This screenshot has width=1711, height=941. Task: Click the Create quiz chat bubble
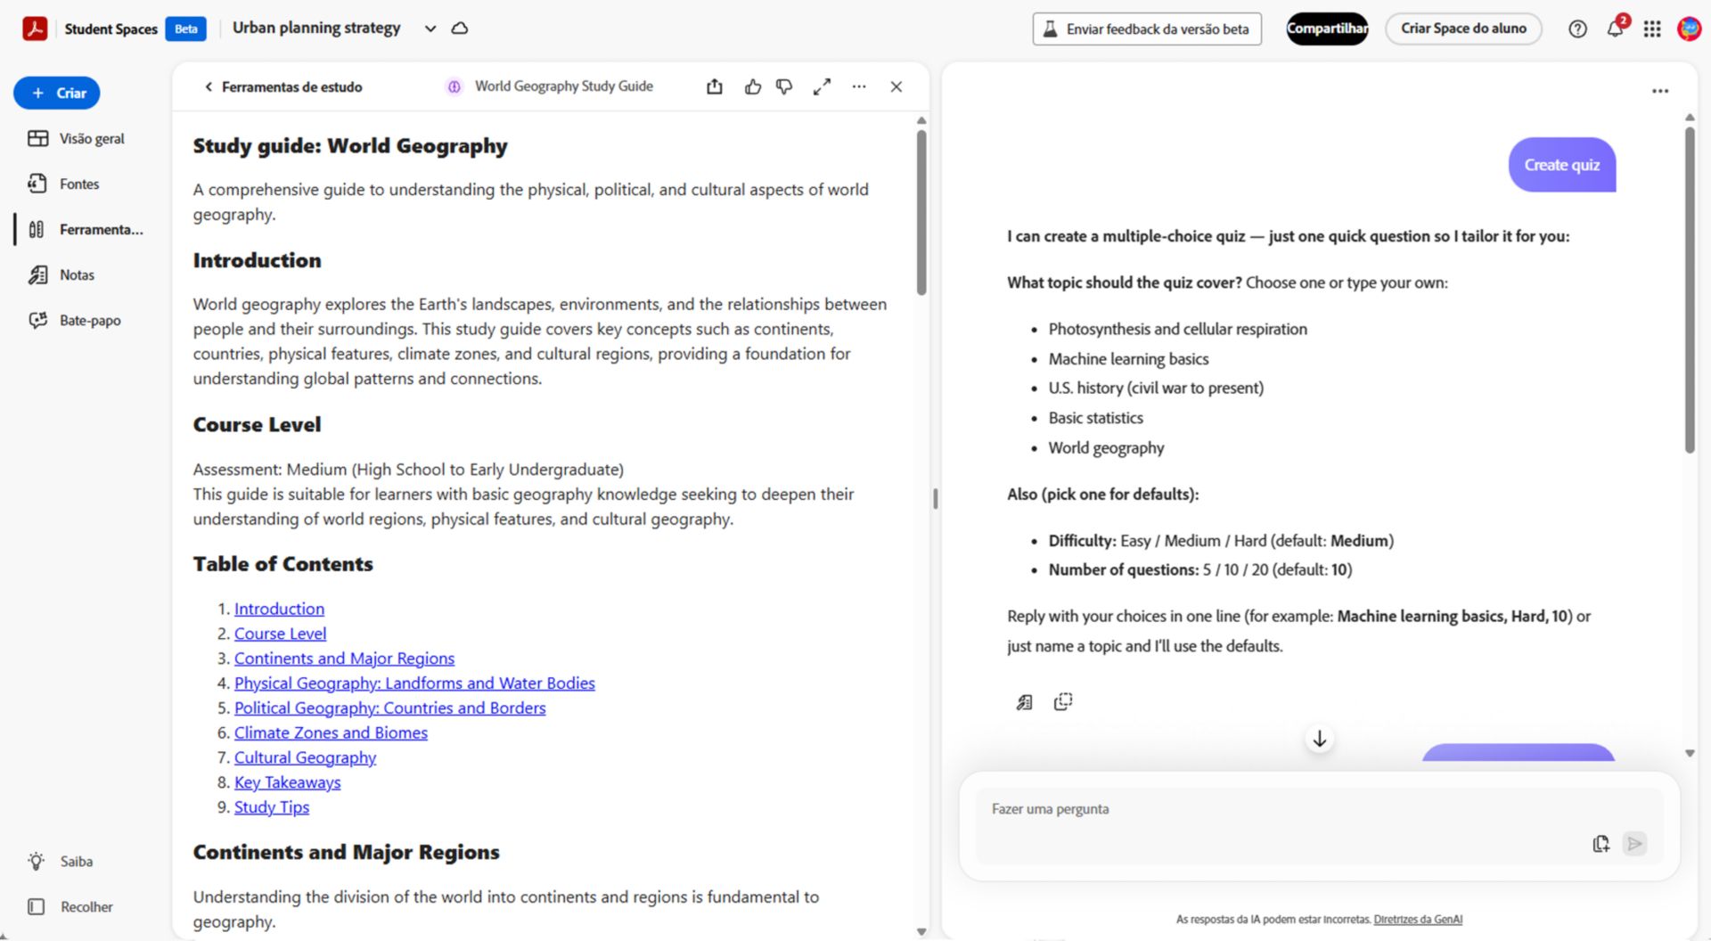(1561, 165)
